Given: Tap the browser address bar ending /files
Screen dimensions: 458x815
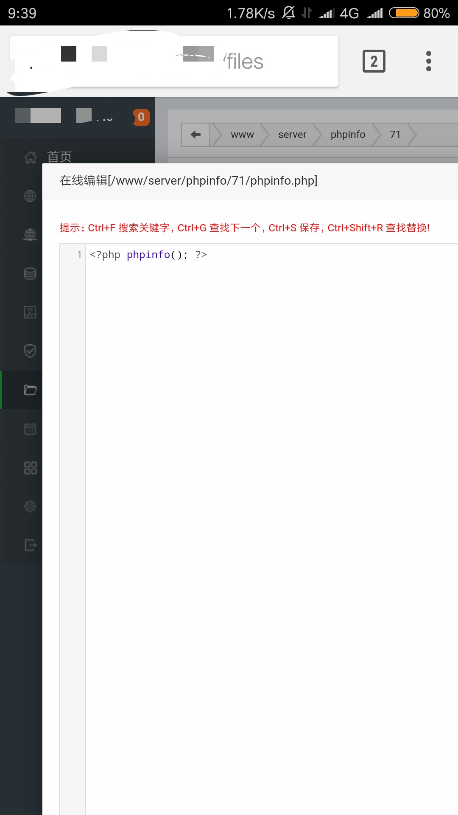Looking at the screenshot, I should (x=174, y=61).
